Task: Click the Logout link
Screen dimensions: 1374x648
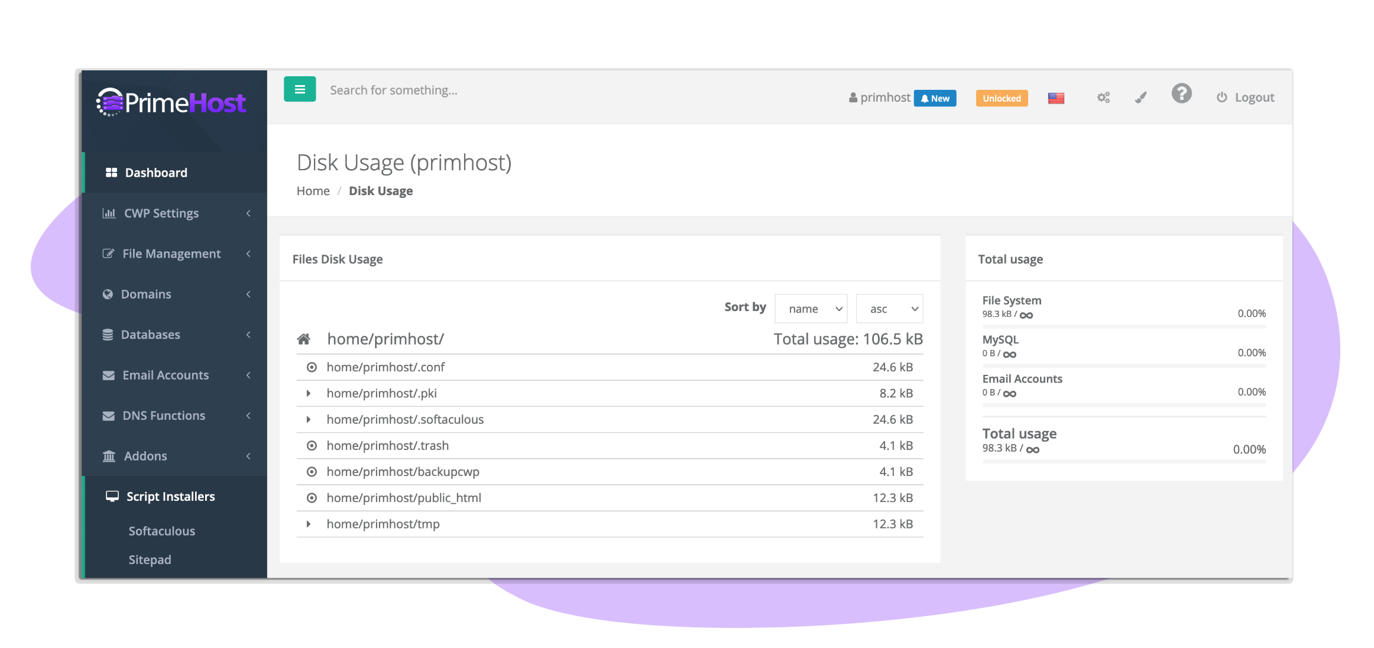Action: click(1245, 98)
